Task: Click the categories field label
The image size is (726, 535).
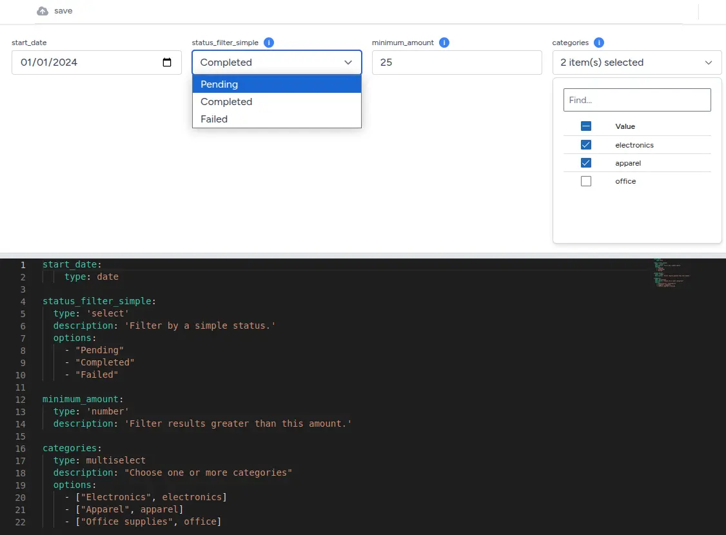Action: coord(571,43)
